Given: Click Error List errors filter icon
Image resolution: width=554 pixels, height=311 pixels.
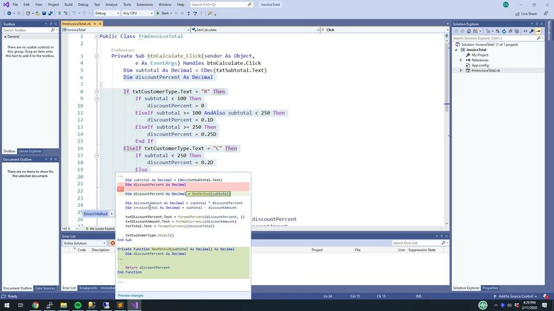Looking at the screenshot, I should point(112,243).
